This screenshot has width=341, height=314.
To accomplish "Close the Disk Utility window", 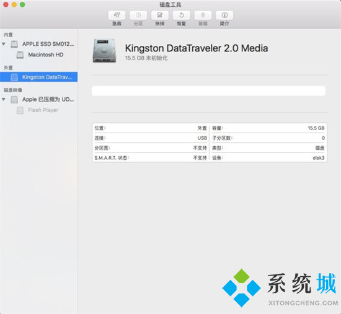I will point(6,4).
